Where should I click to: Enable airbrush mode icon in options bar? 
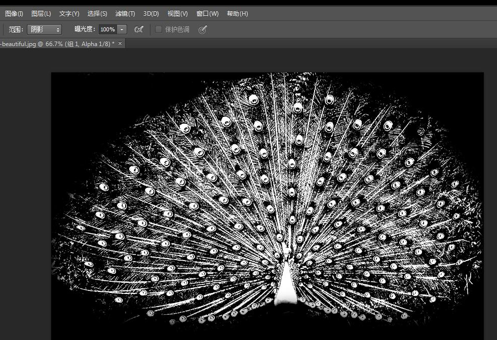pos(138,30)
